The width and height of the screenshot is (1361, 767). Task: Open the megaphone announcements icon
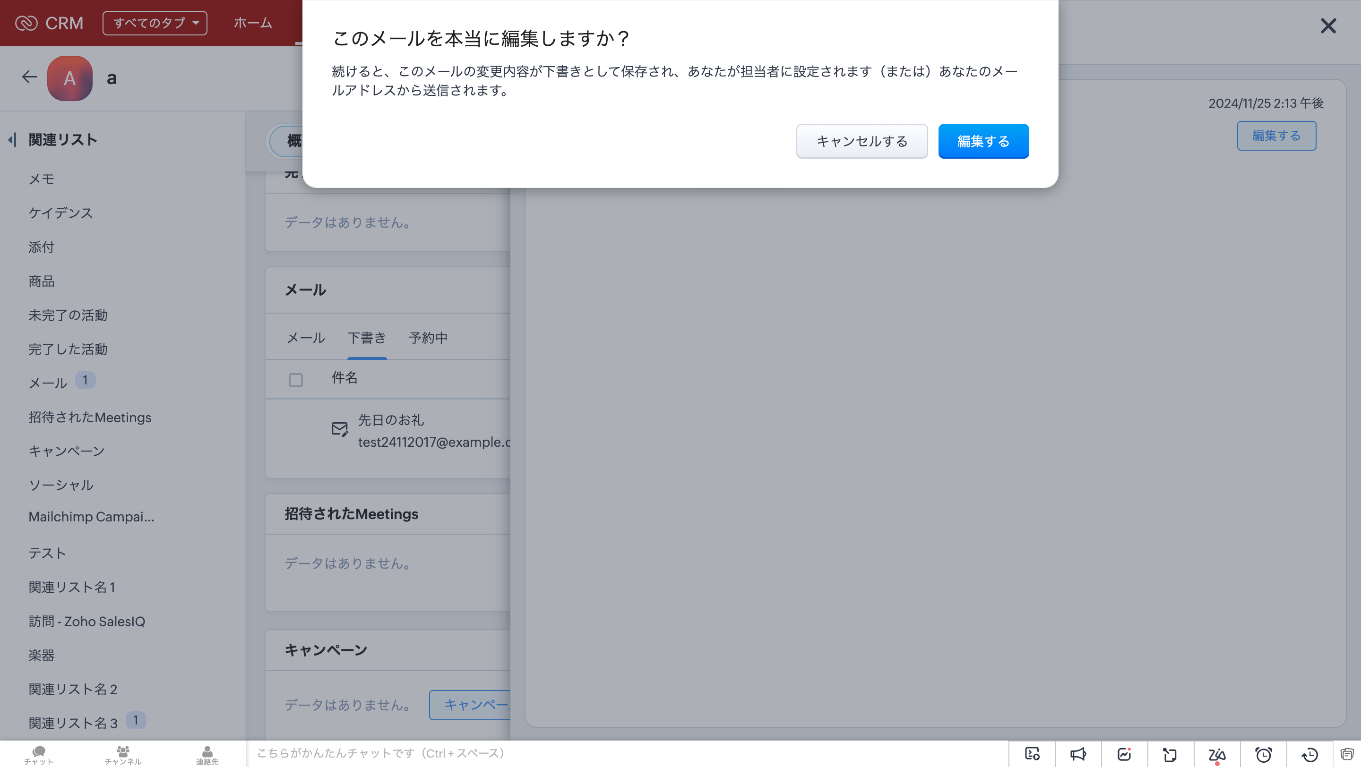coord(1078,754)
